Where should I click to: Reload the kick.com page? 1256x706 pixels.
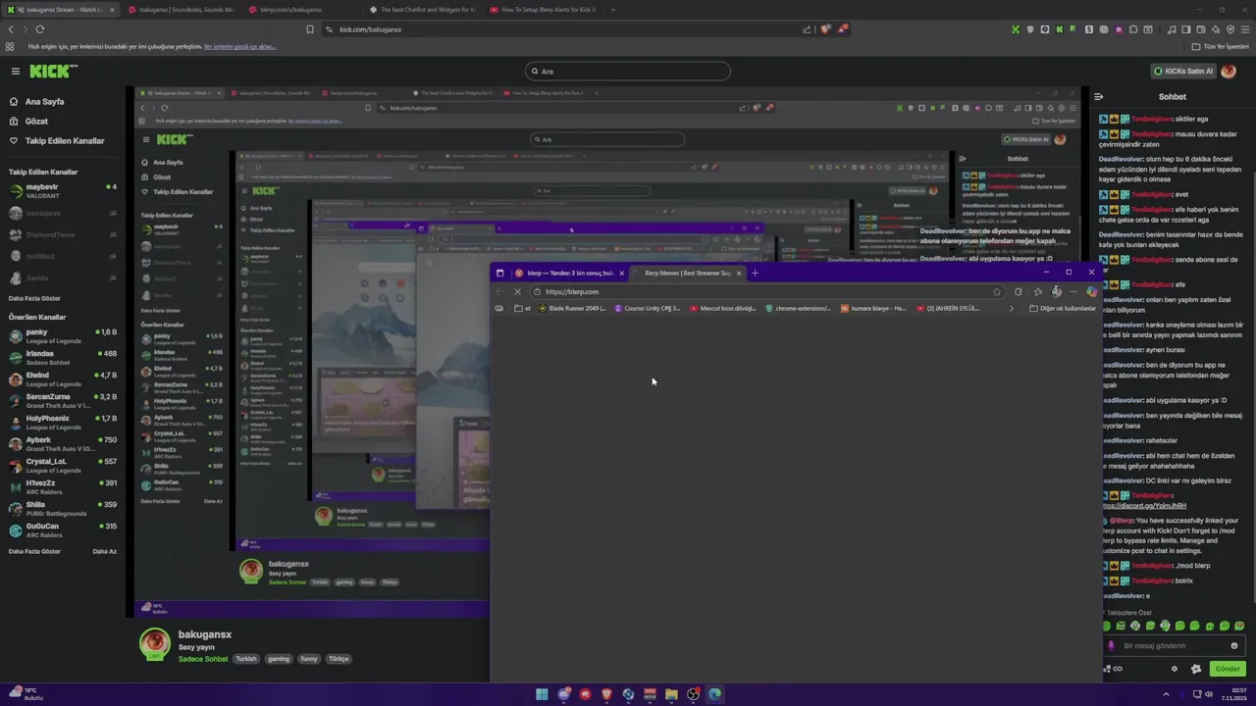coord(40,29)
